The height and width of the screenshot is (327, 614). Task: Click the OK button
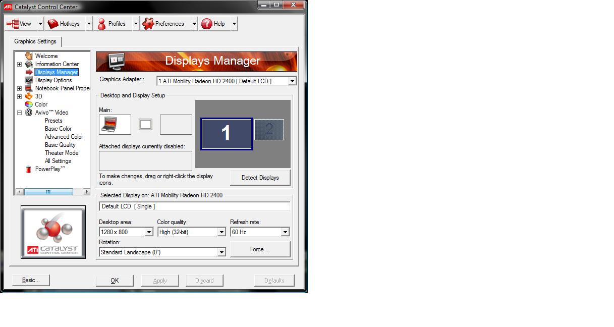click(x=115, y=281)
